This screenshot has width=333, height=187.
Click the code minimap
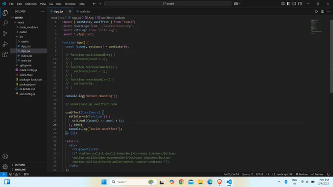(x=316, y=26)
